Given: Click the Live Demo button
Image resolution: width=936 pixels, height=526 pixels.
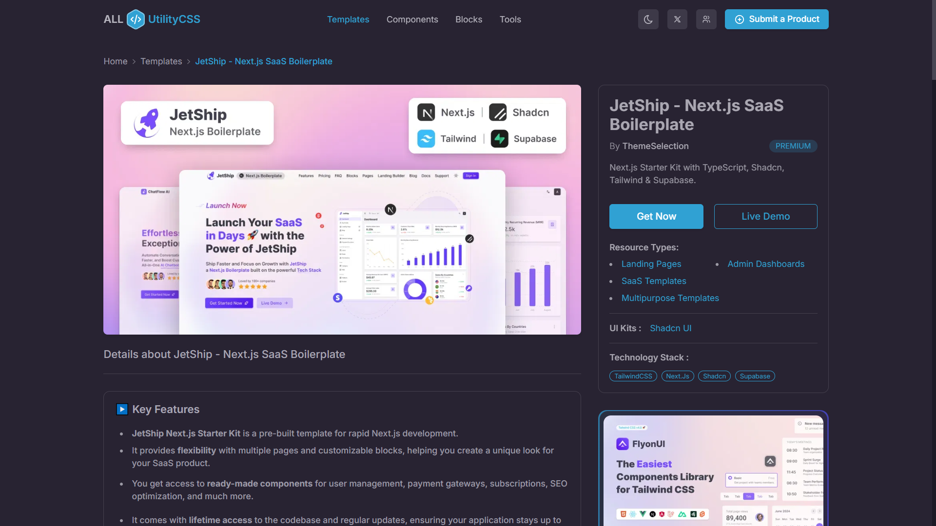Looking at the screenshot, I should tap(766, 216).
